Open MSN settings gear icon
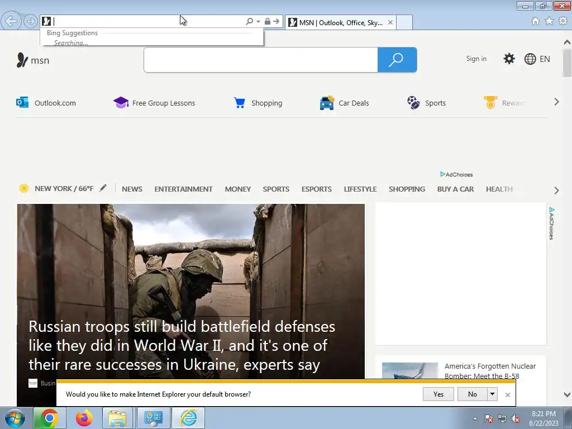The height and width of the screenshot is (429, 572). (x=509, y=59)
